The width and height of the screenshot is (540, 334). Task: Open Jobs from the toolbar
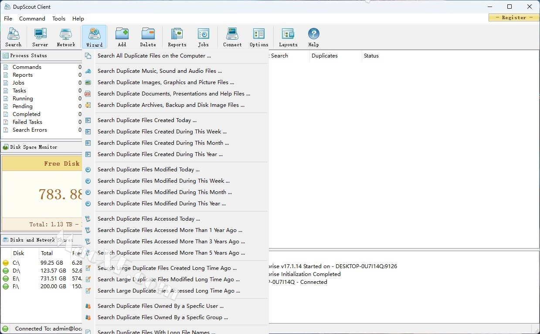pyautogui.click(x=204, y=37)
